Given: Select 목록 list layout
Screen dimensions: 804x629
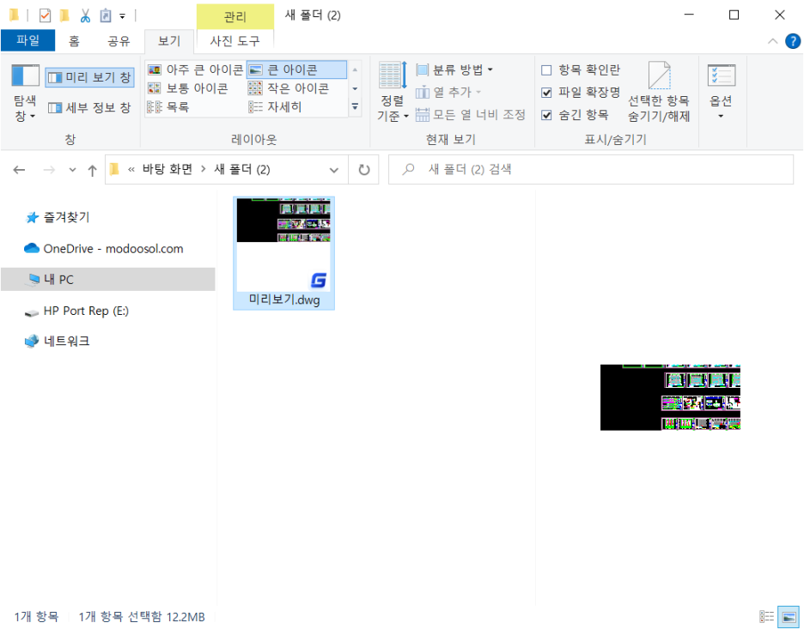Looking at the screenshot, I should click(168, 106).
